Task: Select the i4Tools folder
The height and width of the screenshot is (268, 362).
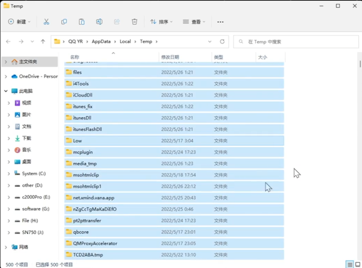Action: tap(81, 84)
